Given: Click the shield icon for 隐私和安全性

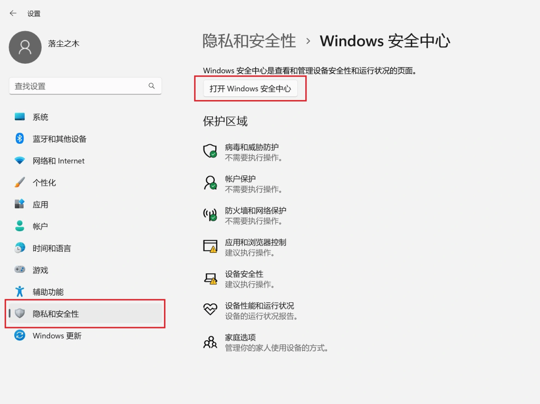Looking at the screenshot, I should 20,313.
